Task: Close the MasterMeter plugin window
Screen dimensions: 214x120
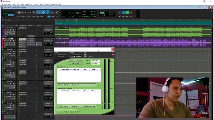Action: (113, 50)
